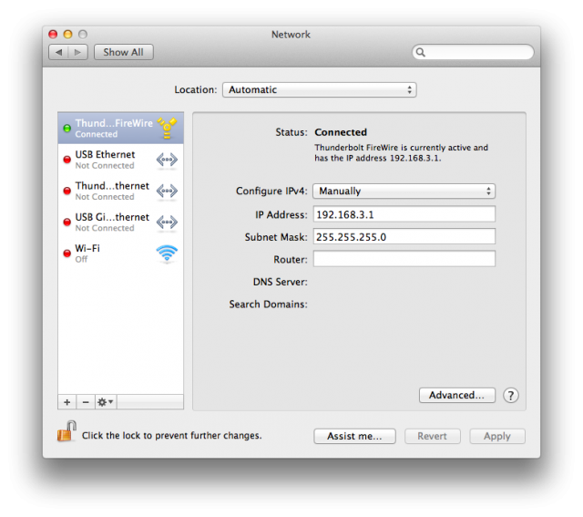Click the green status dot for FireWire

point(66,129)
